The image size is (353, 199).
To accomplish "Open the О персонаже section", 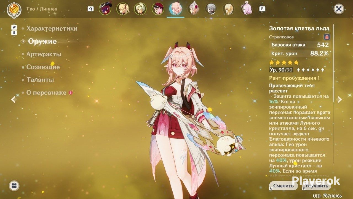I will 46,93.
